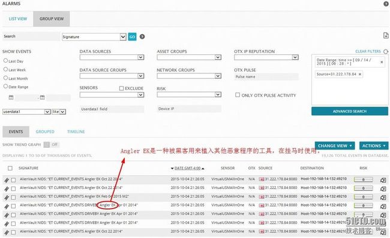390x238 pixels.
Task: Open the help icon at top right
Action: (x=386, y=4)
